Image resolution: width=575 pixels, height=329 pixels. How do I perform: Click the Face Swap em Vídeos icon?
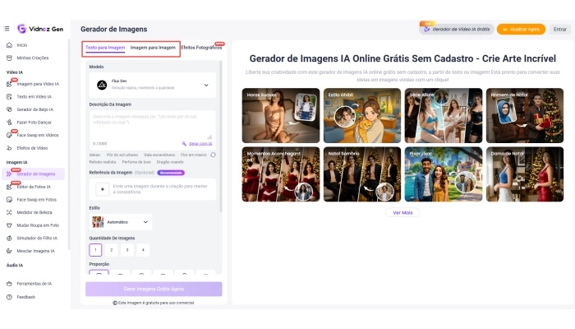[9, 135]
